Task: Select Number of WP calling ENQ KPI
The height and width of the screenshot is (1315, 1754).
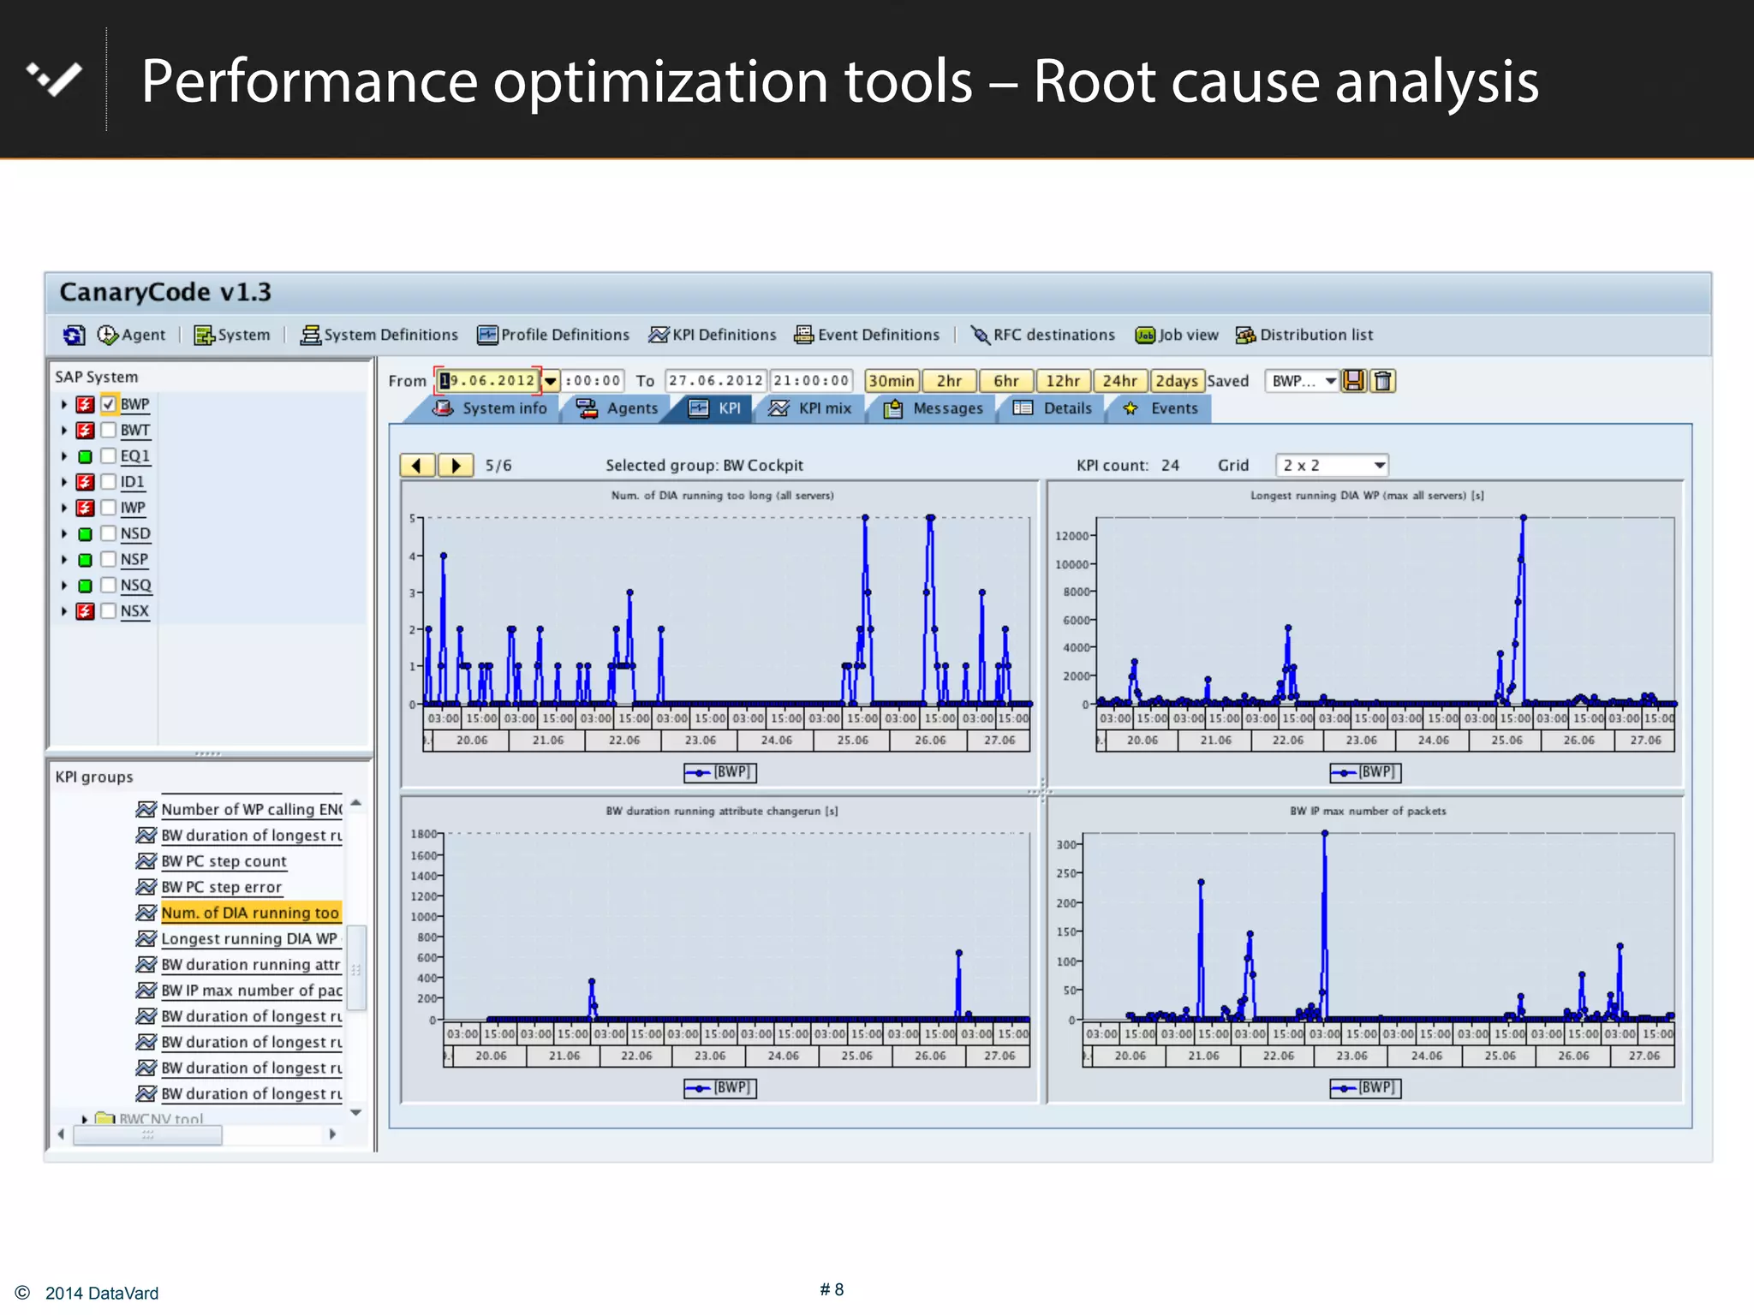Action: click(x=252, y=809)
